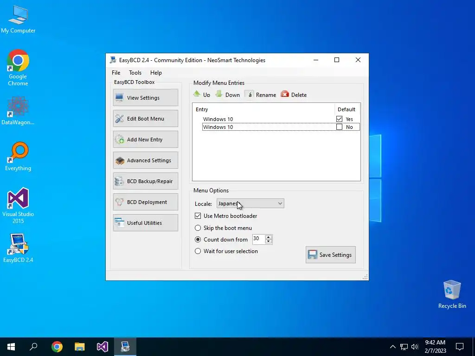Image resolution: width=475 pixels, height=356 pixels.
Task: Open the Recycle Bin
Action: (x=452, y=294)
